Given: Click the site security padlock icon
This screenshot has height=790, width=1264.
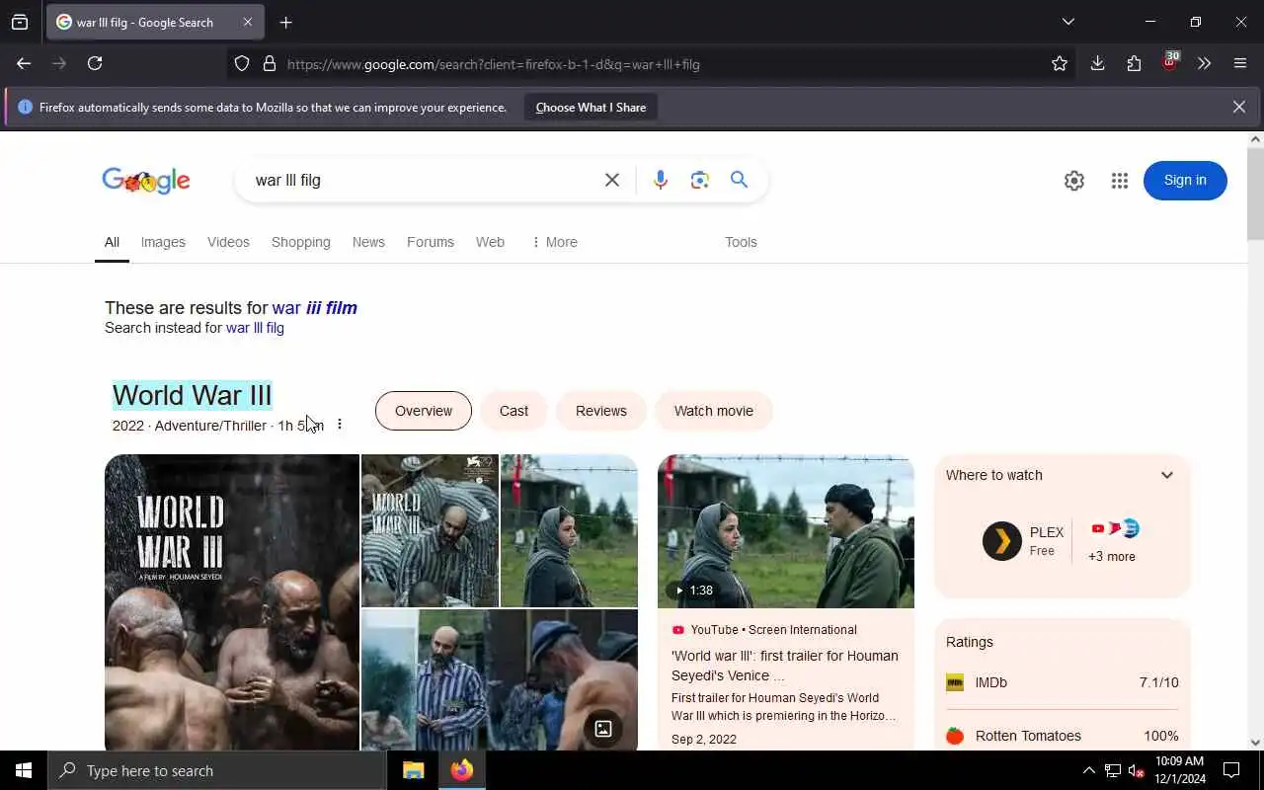Looking at the screenshot, I should [269, 64].
